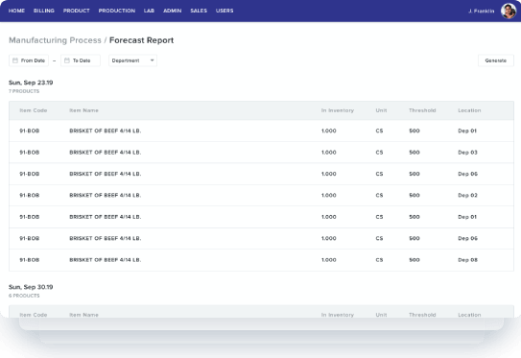Screen dimensions: 521x358
Task: Go to the HOME menu
Action: tap(16, 11)
